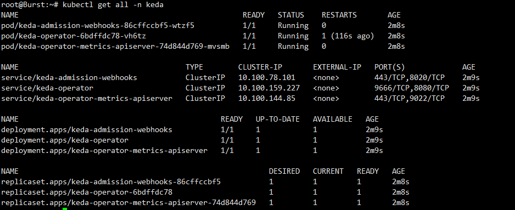This screenshot has height=210, width=515.
Task: Click replicaset.apps/keda-admission-webhooks-86cffccbf5 name
Action: click(111, 182)
